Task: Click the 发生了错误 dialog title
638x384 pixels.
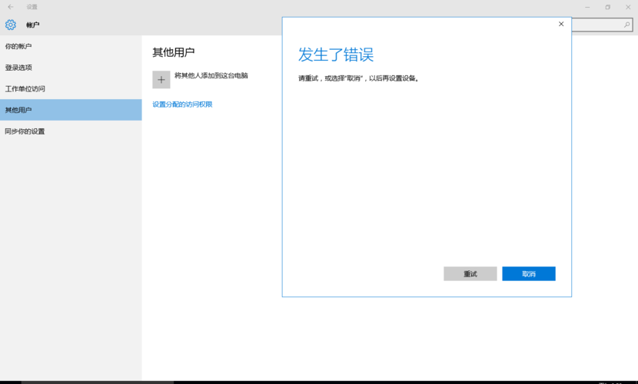Action: pyautogui.click(x=336, y=55)
